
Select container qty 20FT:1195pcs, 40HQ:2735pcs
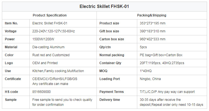(x=162, y=63)
